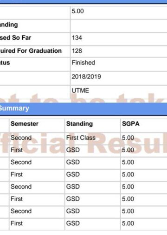Click the Semester column header
167x235 pixels.
(x=25, y=124)
